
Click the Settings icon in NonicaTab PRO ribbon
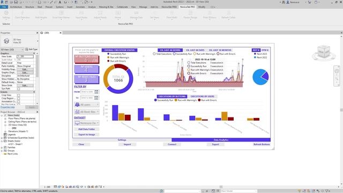coord(6,13)
